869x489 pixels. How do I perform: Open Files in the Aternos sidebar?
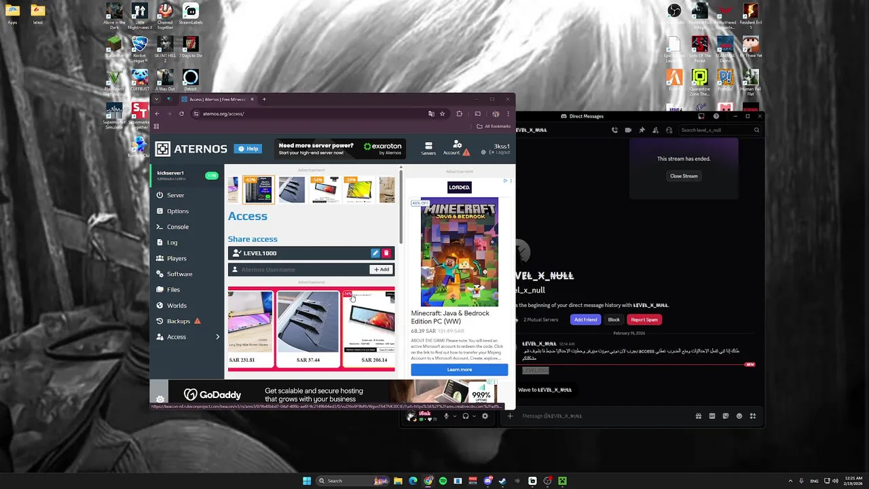pos(168,290)
